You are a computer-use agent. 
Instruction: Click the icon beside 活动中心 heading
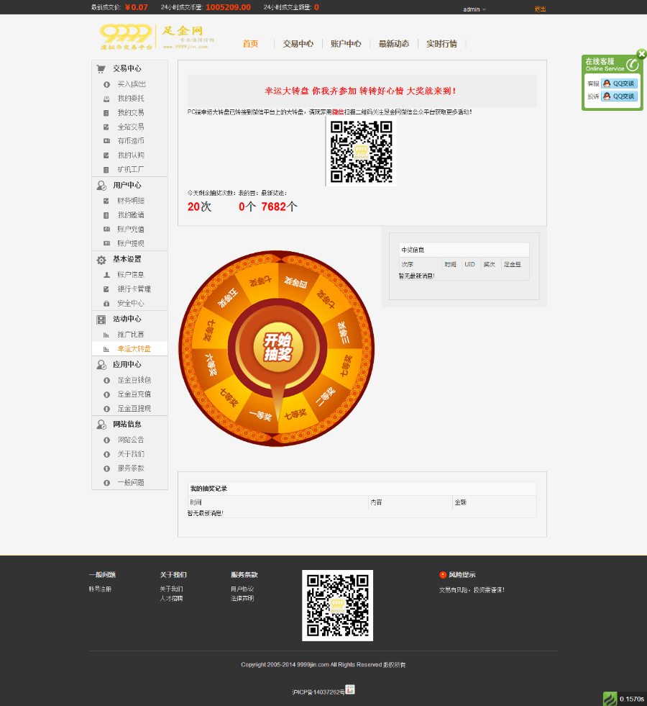point(101,320)
